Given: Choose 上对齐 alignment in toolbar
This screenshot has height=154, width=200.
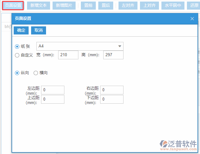Looking at the screenshot, I should 149,5.
